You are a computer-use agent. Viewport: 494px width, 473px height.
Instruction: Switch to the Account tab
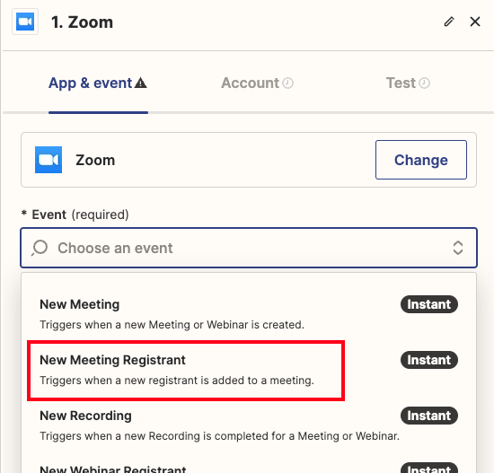coord(257,83)
